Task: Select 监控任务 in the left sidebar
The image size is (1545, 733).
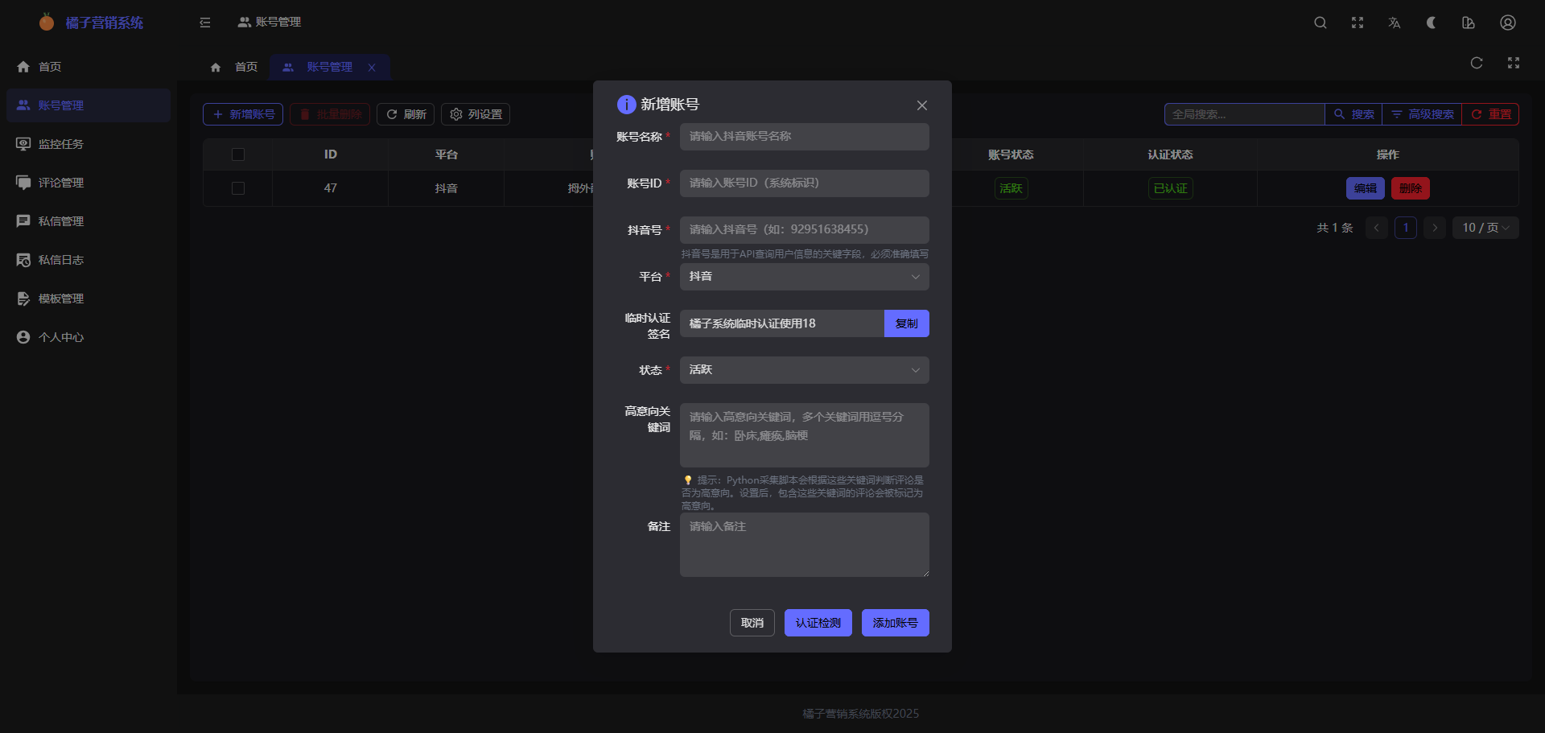Action: [60, 144]
